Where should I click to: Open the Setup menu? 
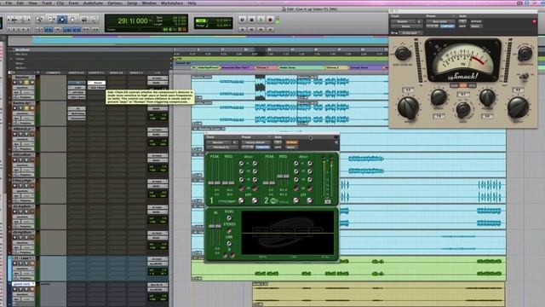132,3
